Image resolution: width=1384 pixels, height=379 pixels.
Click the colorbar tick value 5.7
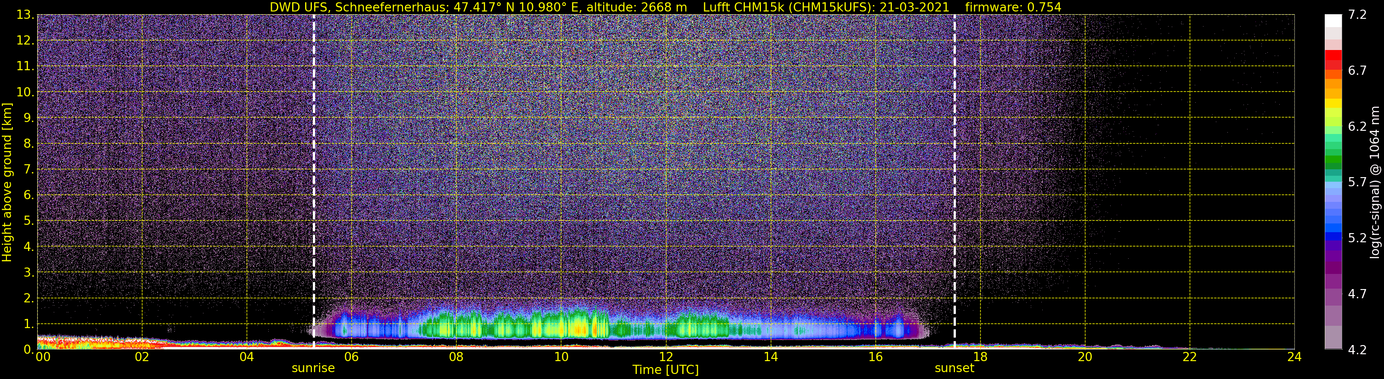1357,183
